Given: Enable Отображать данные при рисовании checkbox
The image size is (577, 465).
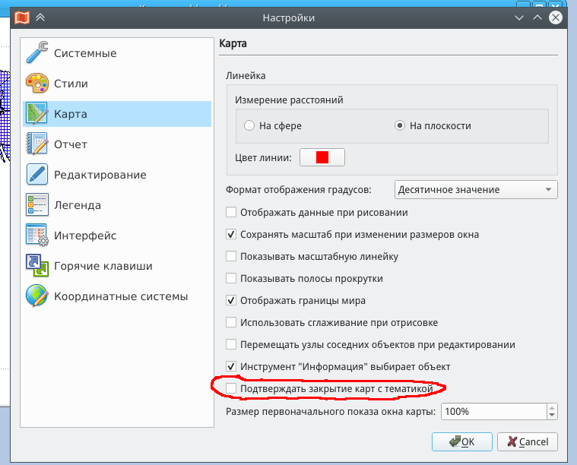Looking at the screenshot, I should point(232,213).
